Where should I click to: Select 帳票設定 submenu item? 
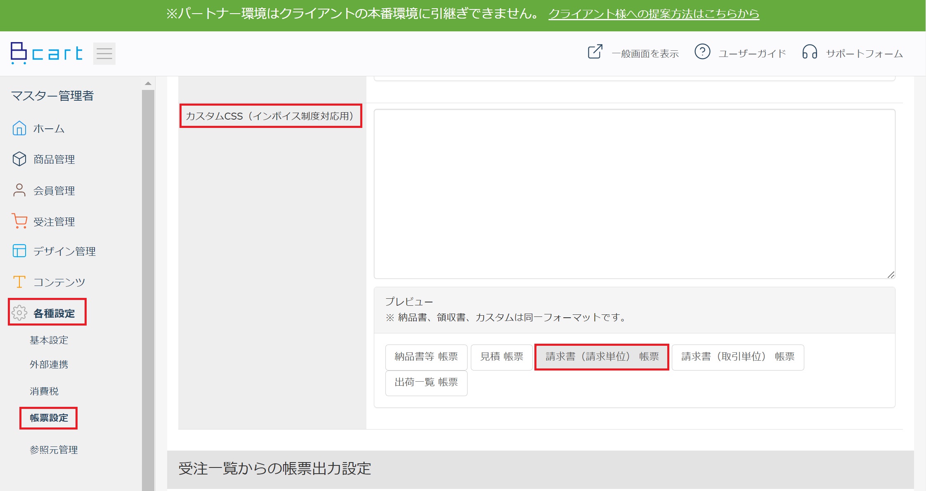click(49, 418)
